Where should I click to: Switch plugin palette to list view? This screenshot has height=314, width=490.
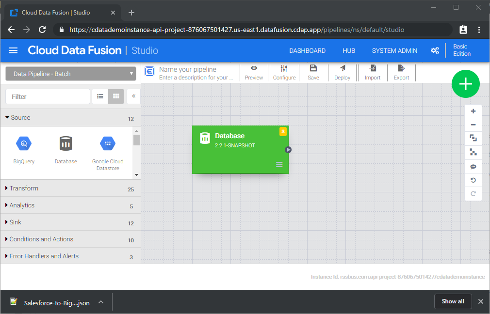(x=100, y=96)
